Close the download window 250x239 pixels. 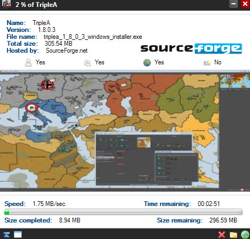coord(245,4)
